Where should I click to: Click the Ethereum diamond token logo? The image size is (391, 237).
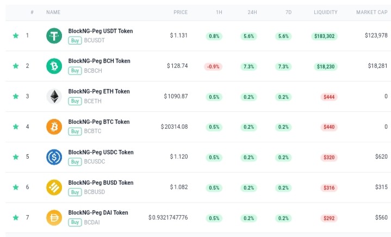click(54, 96)
